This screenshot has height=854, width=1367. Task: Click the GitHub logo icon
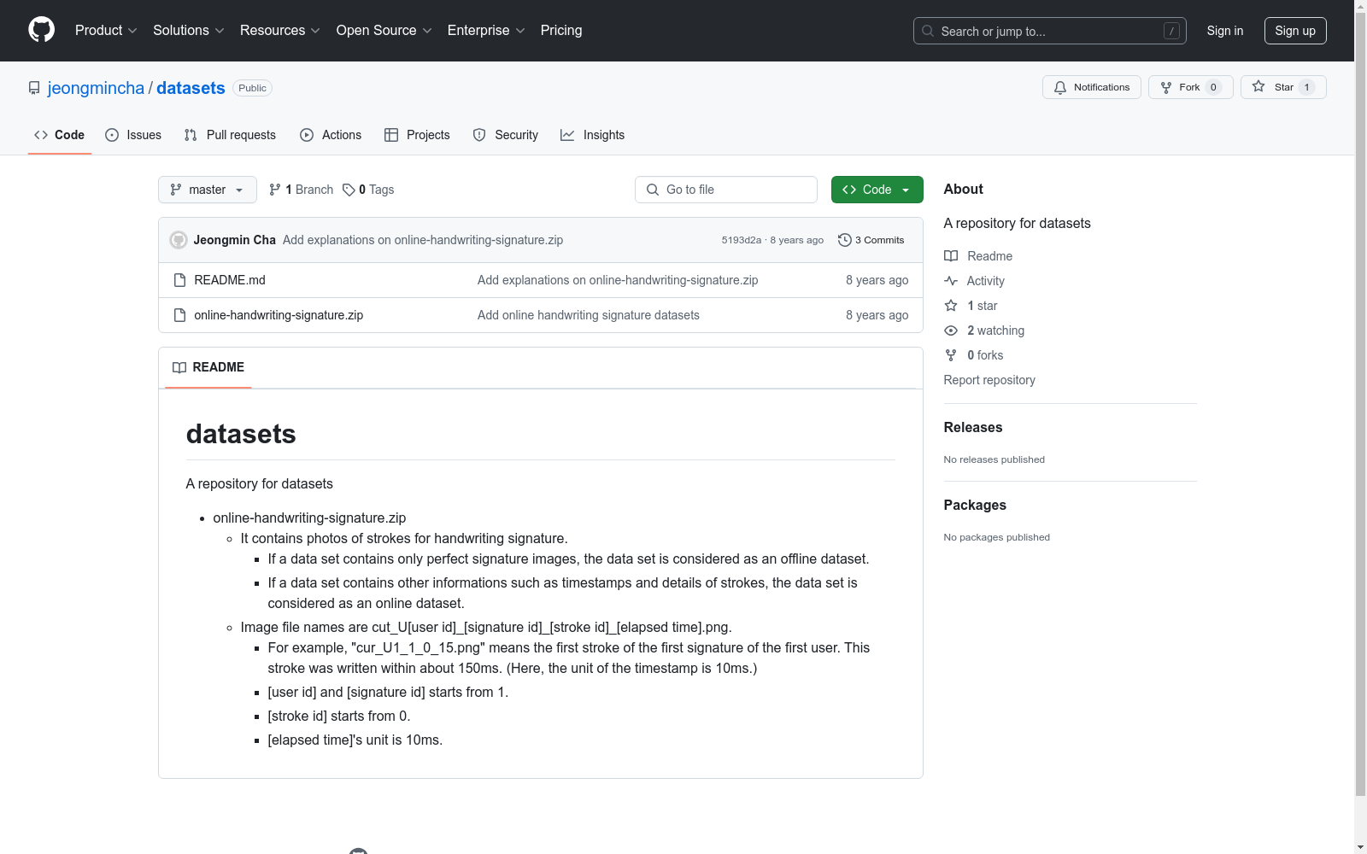click(41, 30)
